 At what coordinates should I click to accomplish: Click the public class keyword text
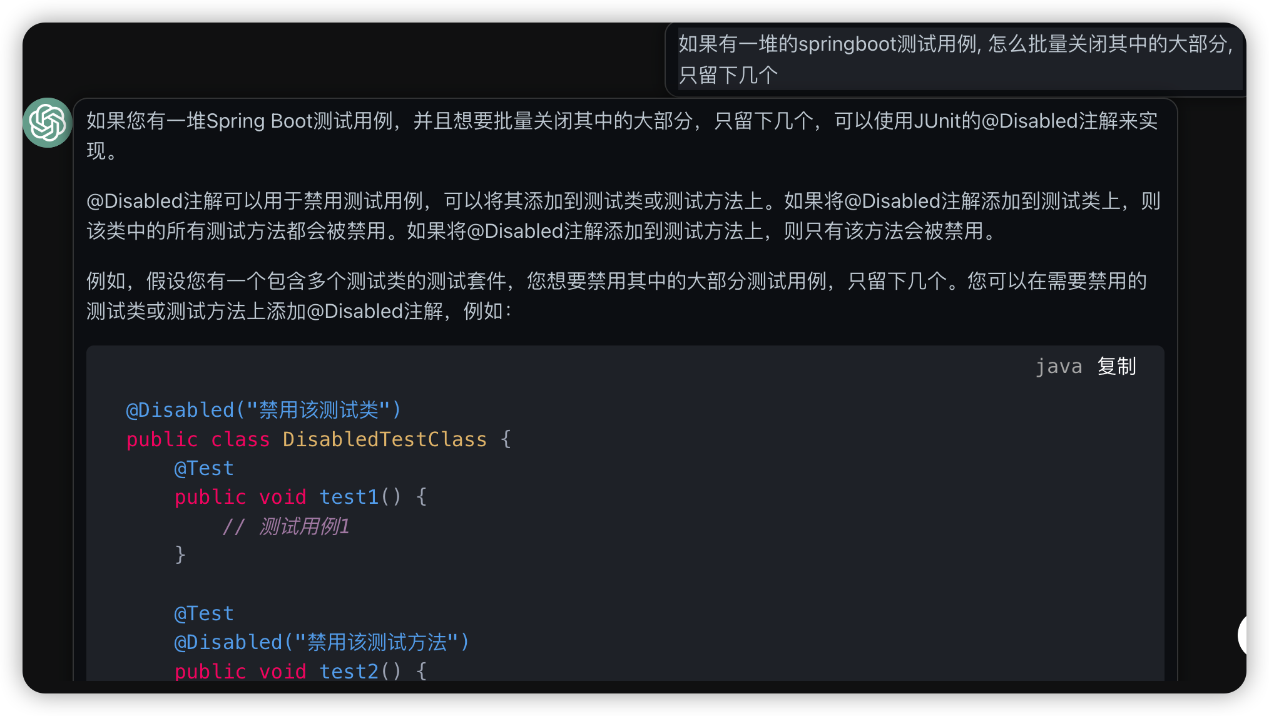coord(198,439)
